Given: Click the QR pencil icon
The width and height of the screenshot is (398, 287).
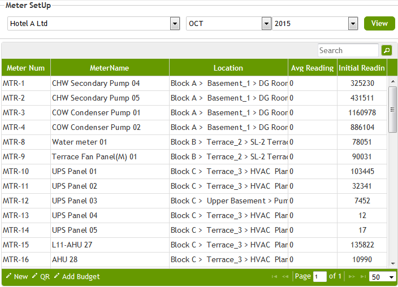Looking at the screenshot, I should [x=35, y=276].
